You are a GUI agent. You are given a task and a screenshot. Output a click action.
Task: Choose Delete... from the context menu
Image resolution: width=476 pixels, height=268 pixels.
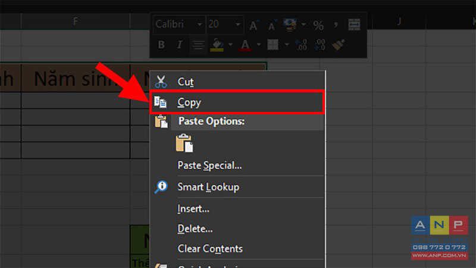pos(237,229)
